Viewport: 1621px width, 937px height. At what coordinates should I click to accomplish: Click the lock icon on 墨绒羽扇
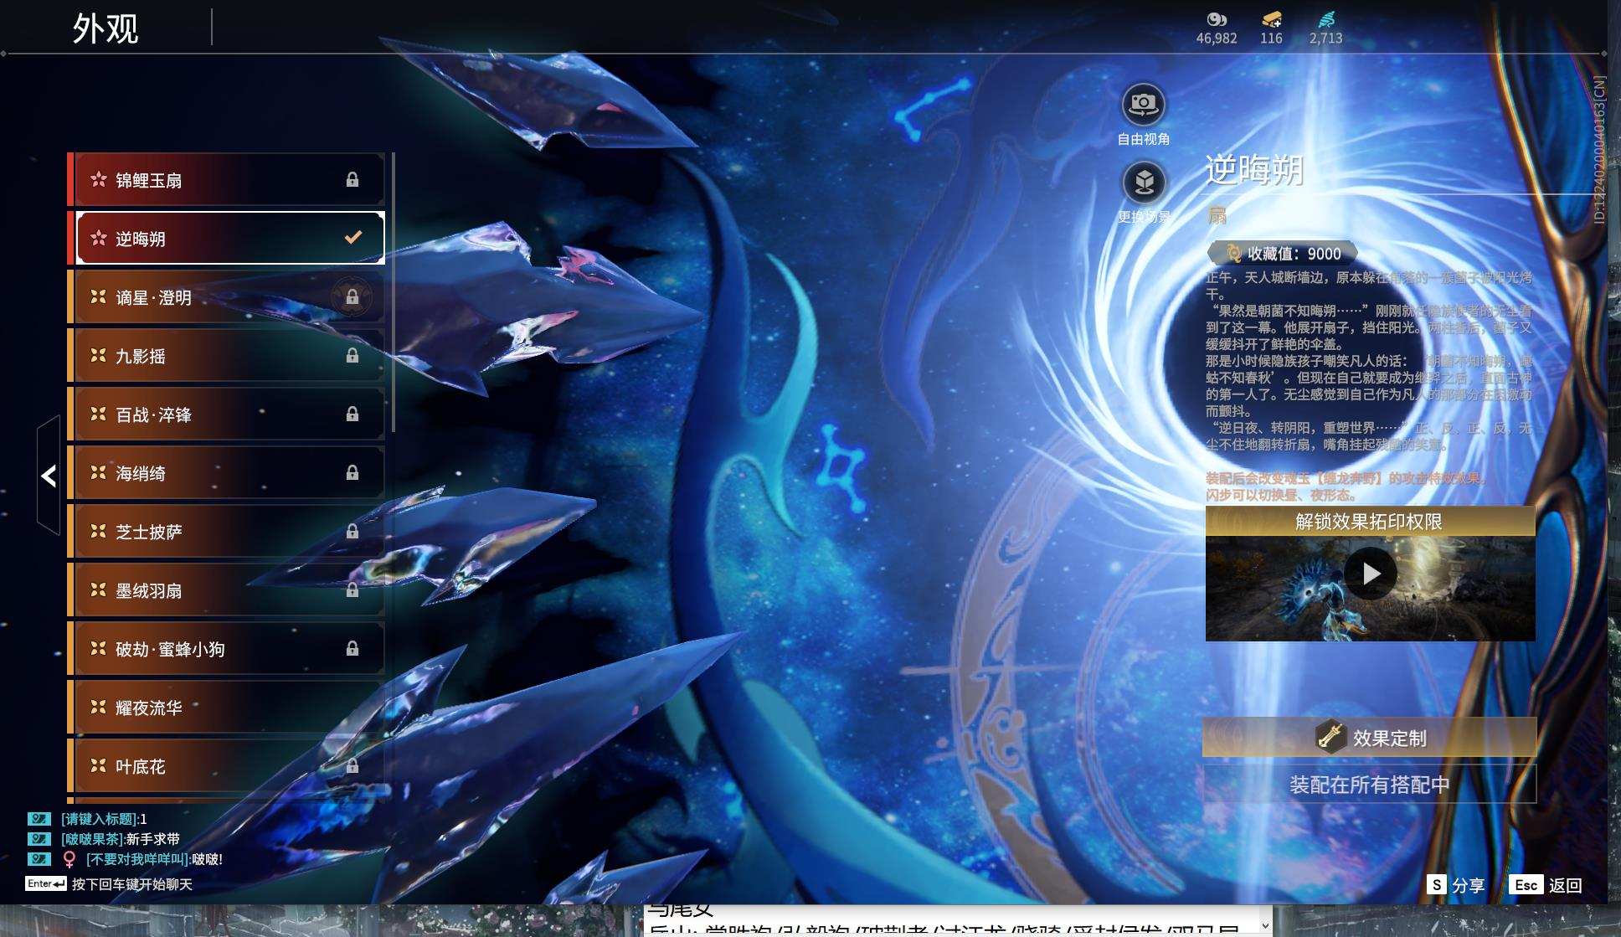pos(353,590)
